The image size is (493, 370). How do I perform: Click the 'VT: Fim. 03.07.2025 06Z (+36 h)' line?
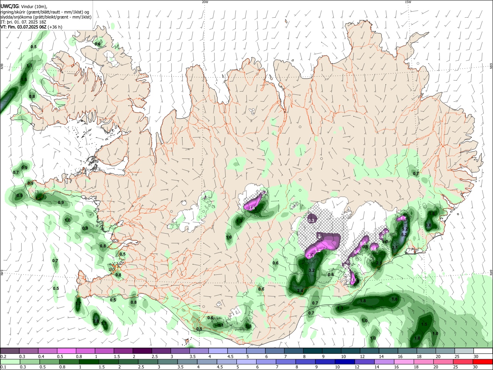point(31,27)
